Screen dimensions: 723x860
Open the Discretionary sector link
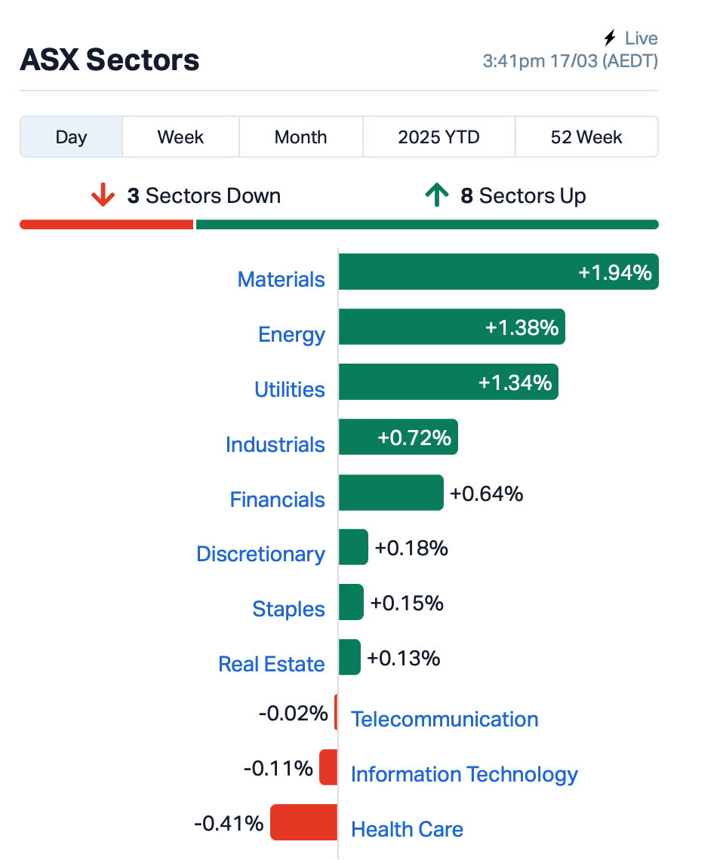click(260, 554)
